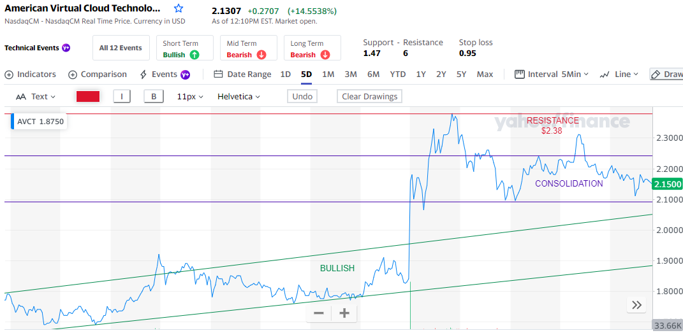
Task: Select the 3M range
Action: pos(351,74)
